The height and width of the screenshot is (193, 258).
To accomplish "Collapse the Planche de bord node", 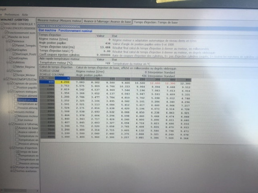I will (3, 37).
